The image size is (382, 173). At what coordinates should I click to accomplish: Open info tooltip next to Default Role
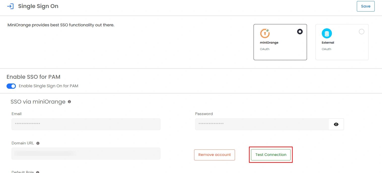tap(38, 172)
